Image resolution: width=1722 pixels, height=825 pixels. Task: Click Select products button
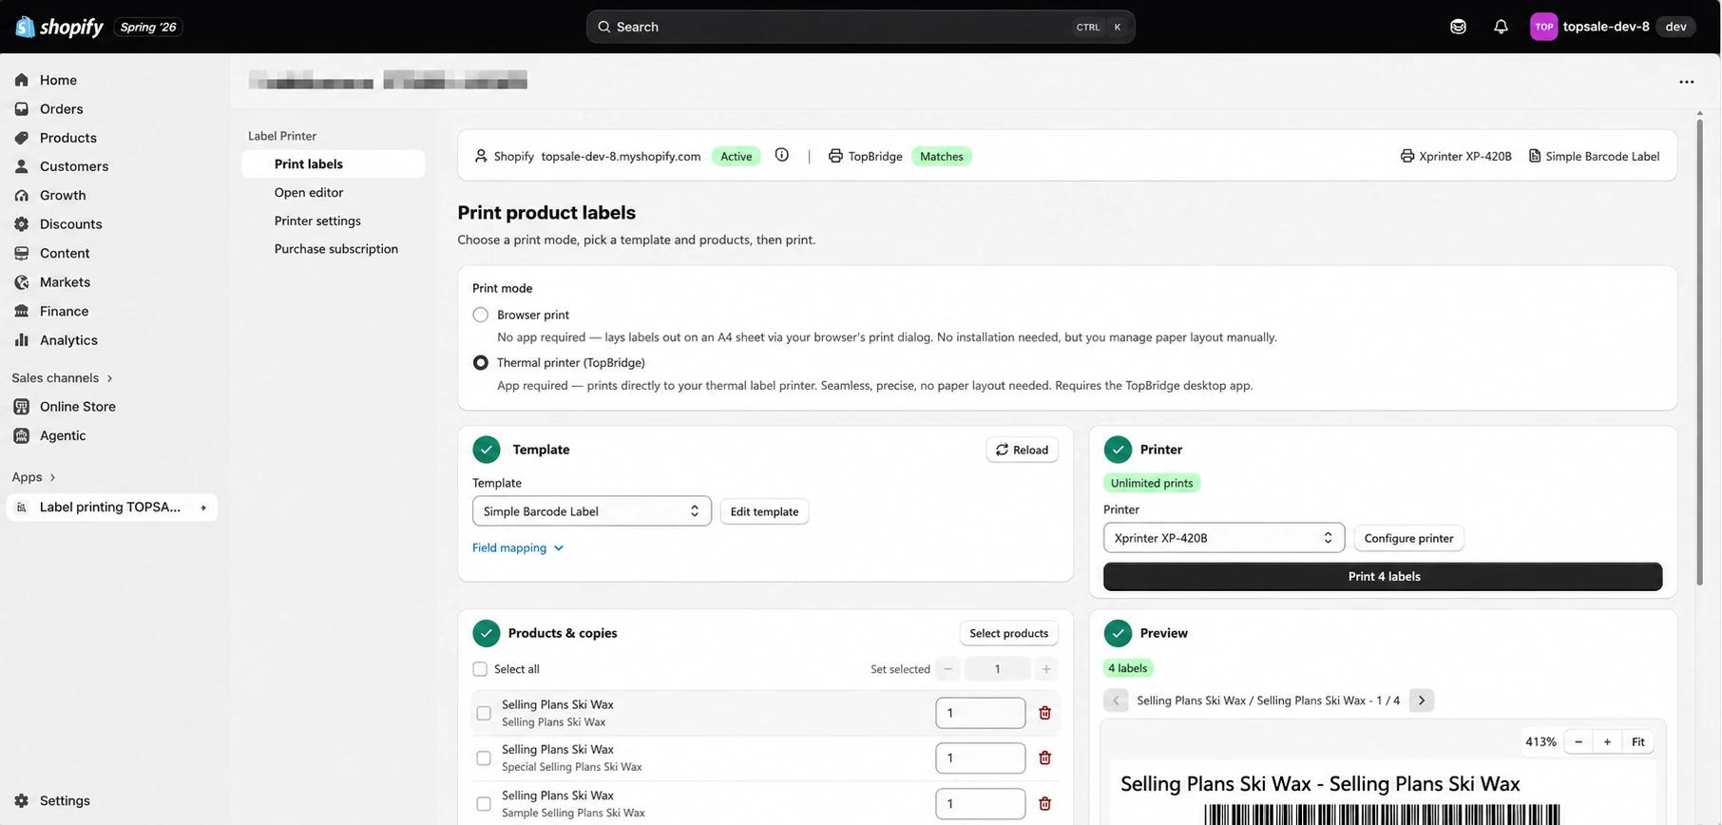point(1008,633)
